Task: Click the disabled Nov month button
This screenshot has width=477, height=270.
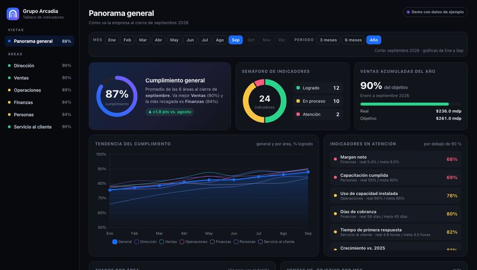Action: coord(267,40)
